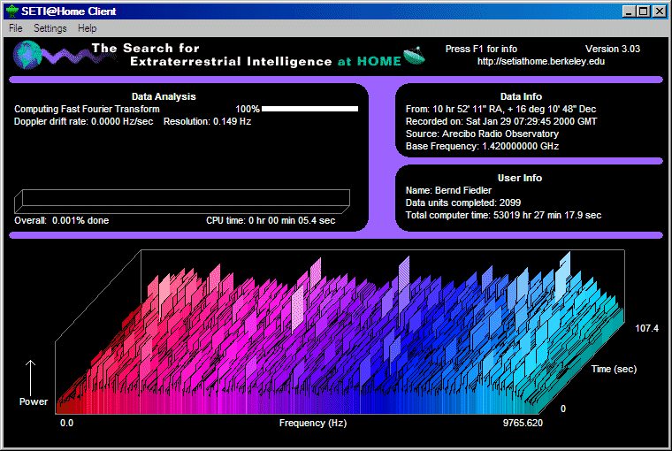Click the Power upward arrow

click(x=30, y=378)
